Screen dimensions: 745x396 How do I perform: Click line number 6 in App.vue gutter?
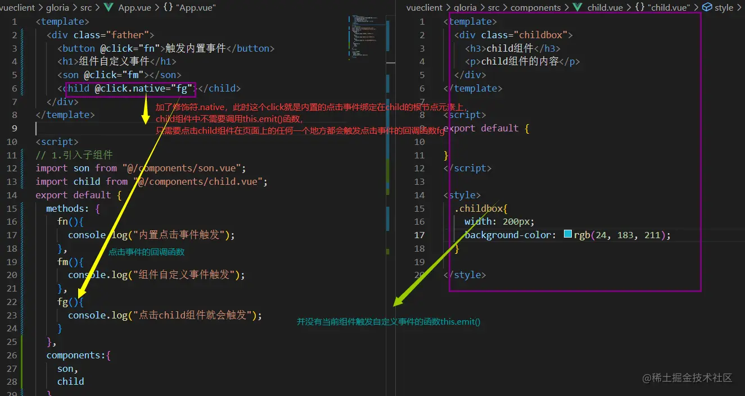[14, 88]
